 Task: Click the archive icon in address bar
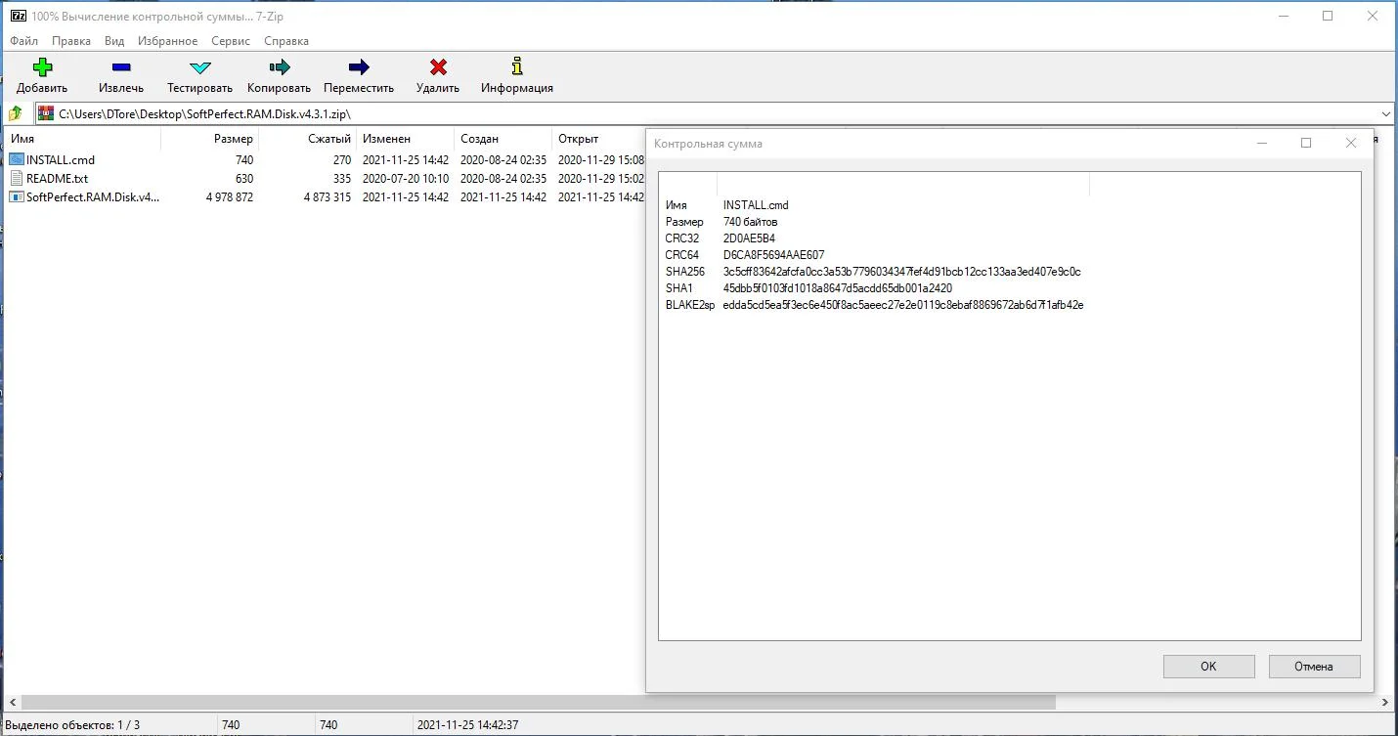pyautogui.click(x=46, y=113)
